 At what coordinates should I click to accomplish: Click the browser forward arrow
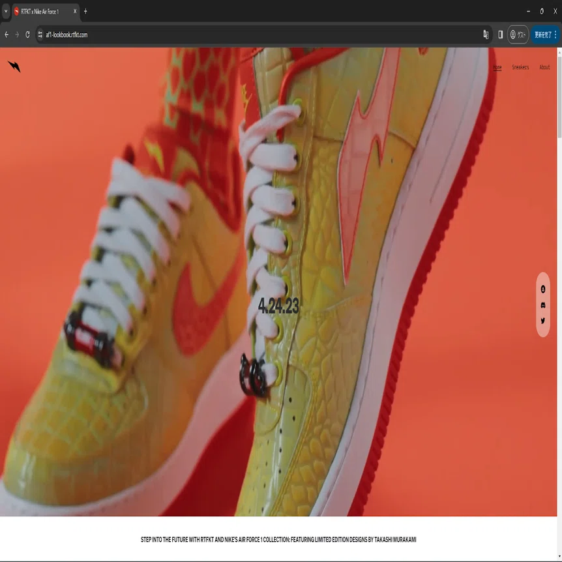[x=17, y=35]
